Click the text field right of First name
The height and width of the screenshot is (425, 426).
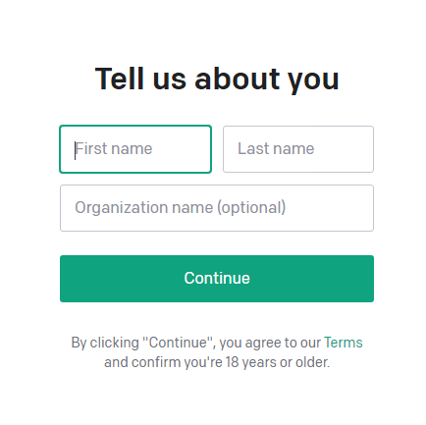pos(298,149)
